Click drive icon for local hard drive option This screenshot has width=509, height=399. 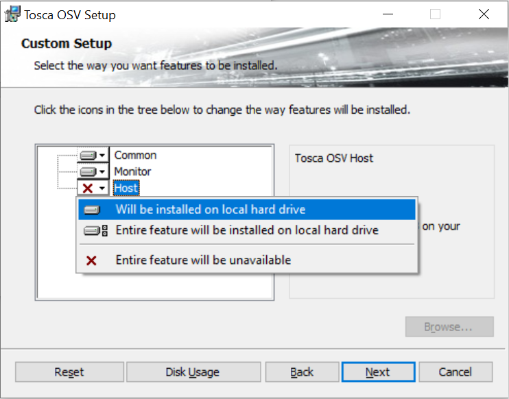[92, 210]
